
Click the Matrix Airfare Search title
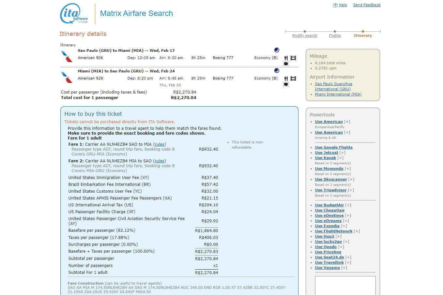(136, 13)
